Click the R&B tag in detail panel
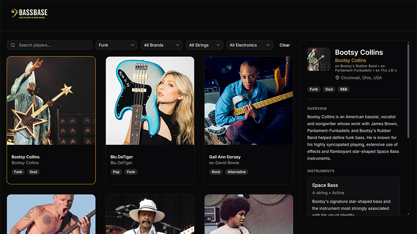 point(344,89)
